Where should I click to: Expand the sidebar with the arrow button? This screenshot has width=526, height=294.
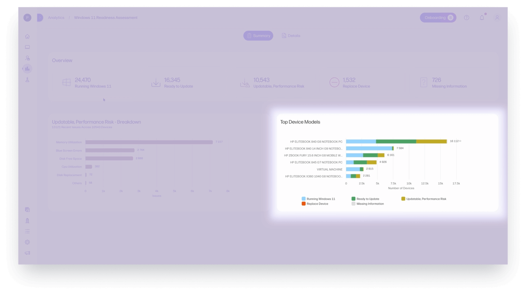(40, 17)
